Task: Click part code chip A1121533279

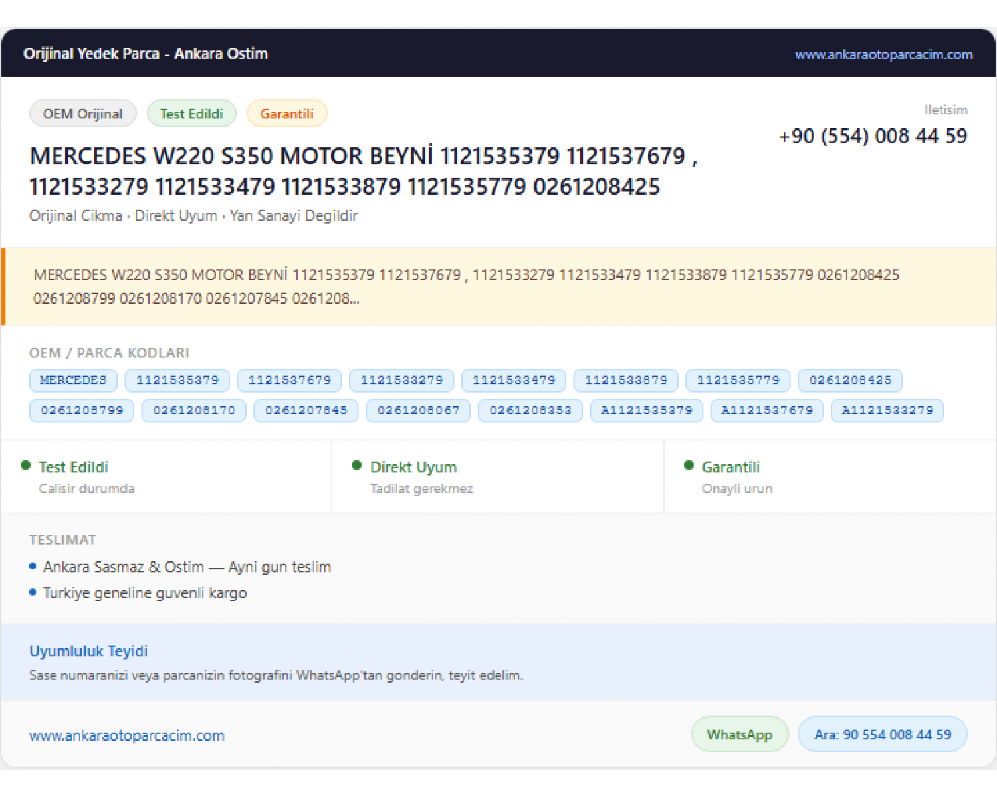Action: [x=887, y=410]
